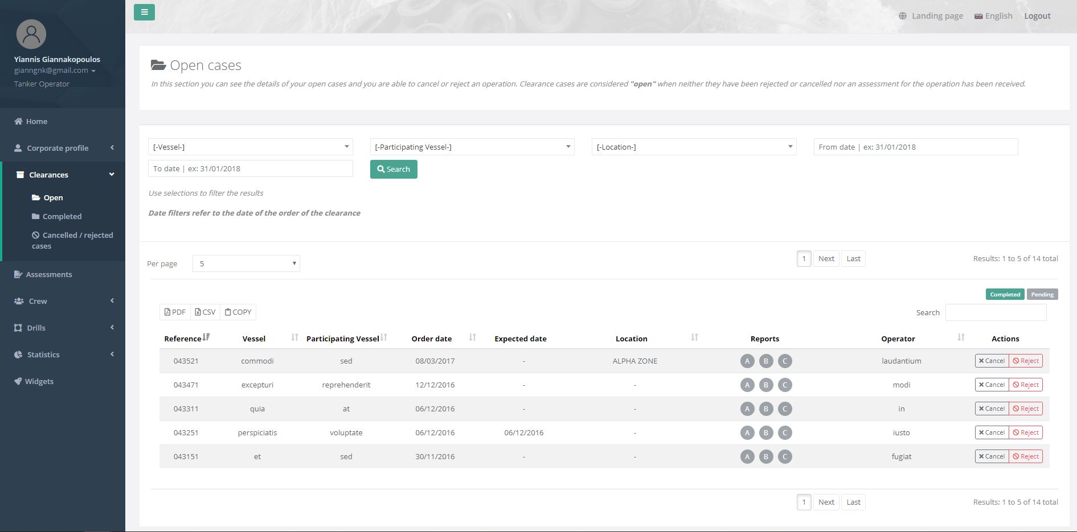Open the Per page dropdown
This screenshot has height=532, width=1077.
click(x=246, y=263)
